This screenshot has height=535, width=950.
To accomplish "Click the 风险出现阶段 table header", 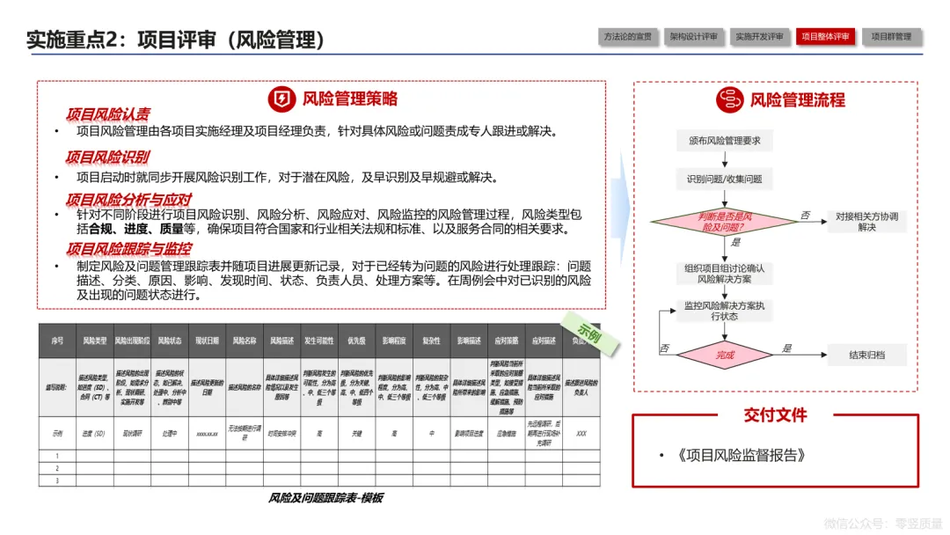I will [x=132, y=341].
